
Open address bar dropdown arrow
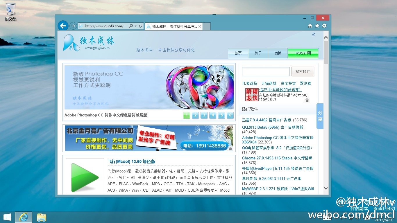(135, 26)
